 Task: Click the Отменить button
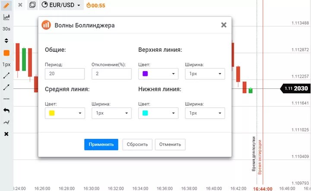pos(170,144)
